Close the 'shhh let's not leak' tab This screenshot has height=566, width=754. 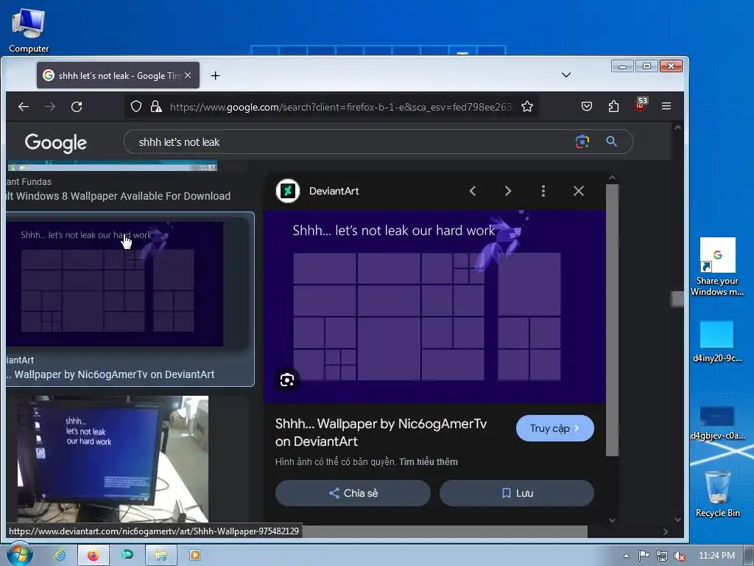pyautogui.click(x=188, y=75)
